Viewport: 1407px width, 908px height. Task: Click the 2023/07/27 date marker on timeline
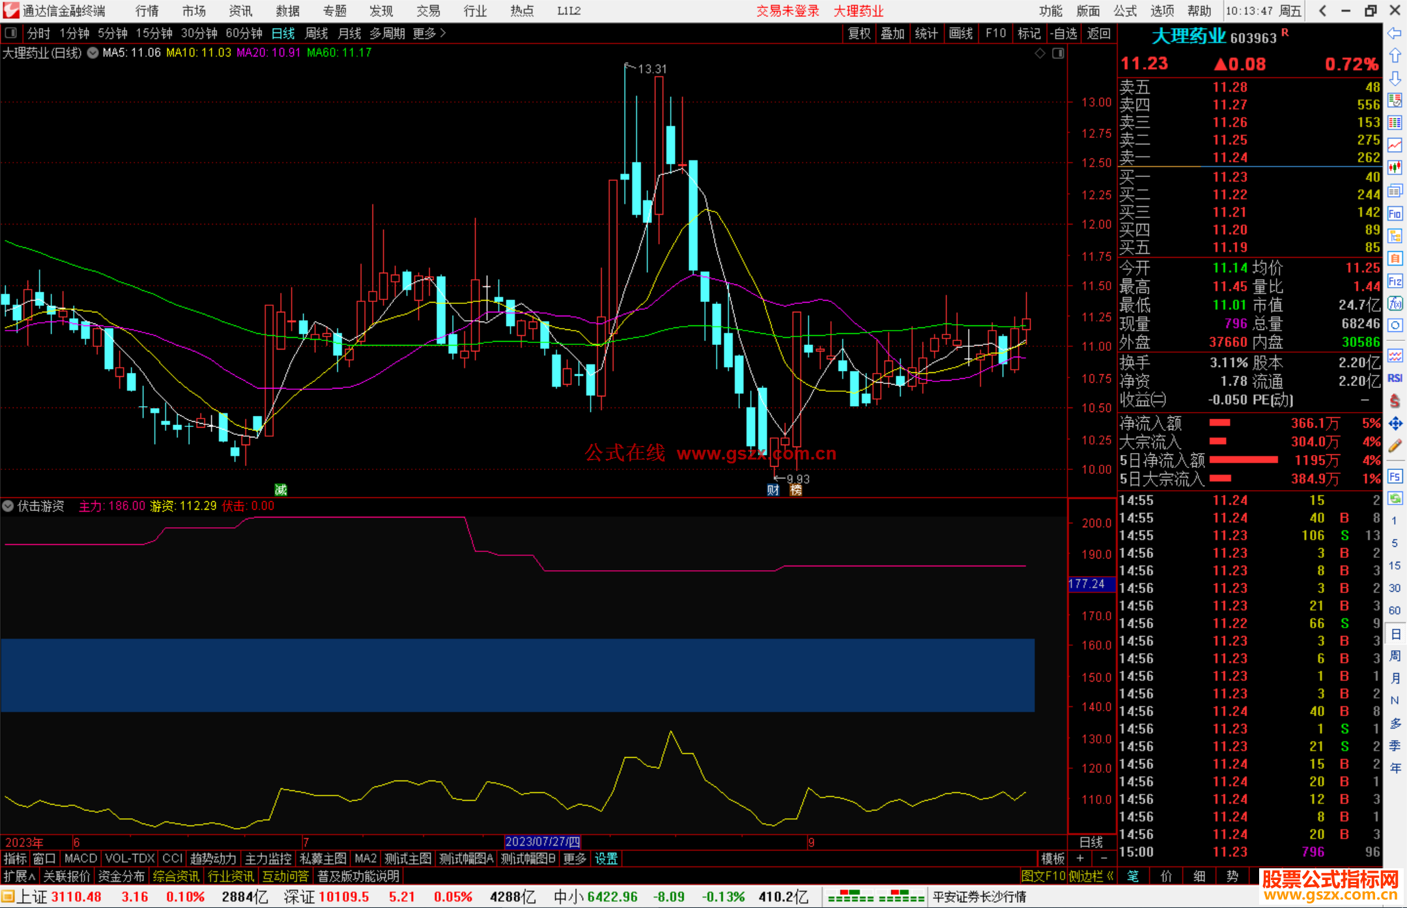click(542, 842)
